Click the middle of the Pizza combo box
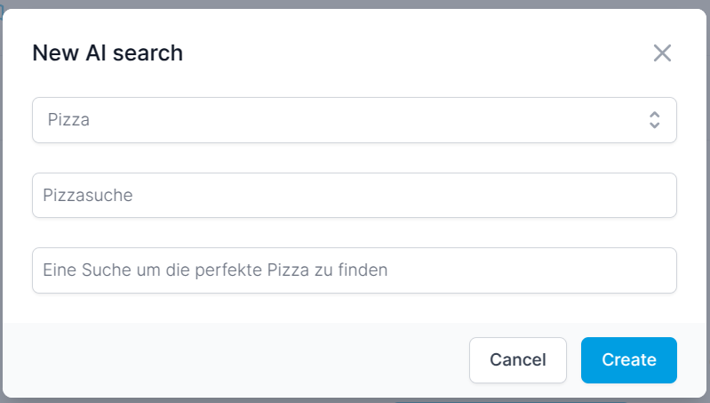The height and width of the screenshot is (403, 710). click(355, 120)
